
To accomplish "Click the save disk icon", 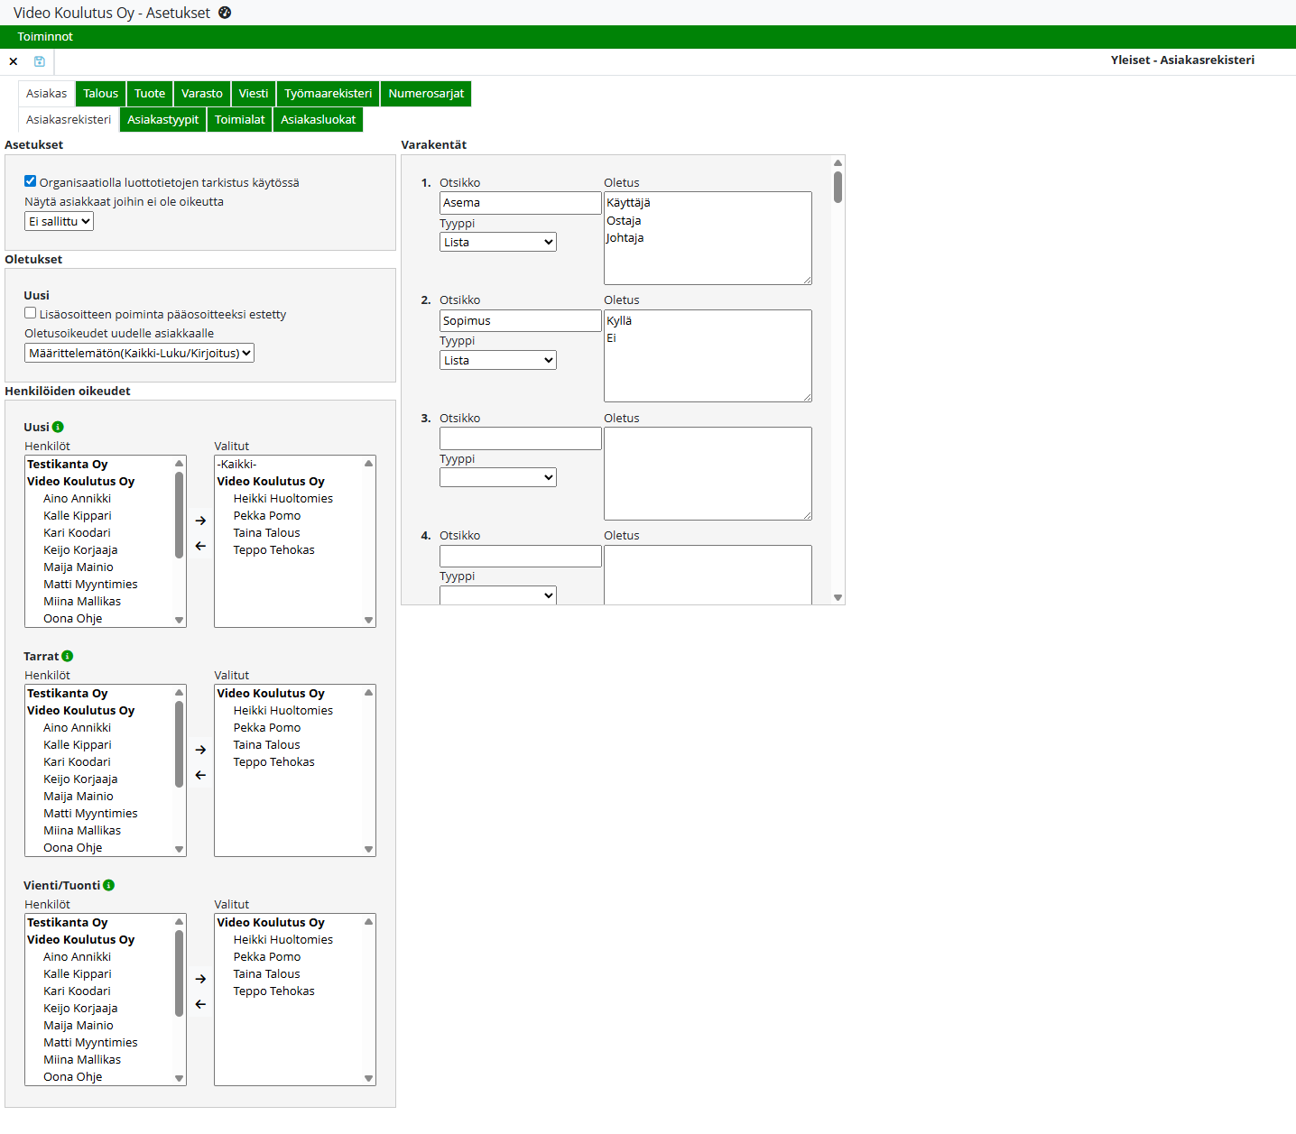I will click(x=40, y=61).
